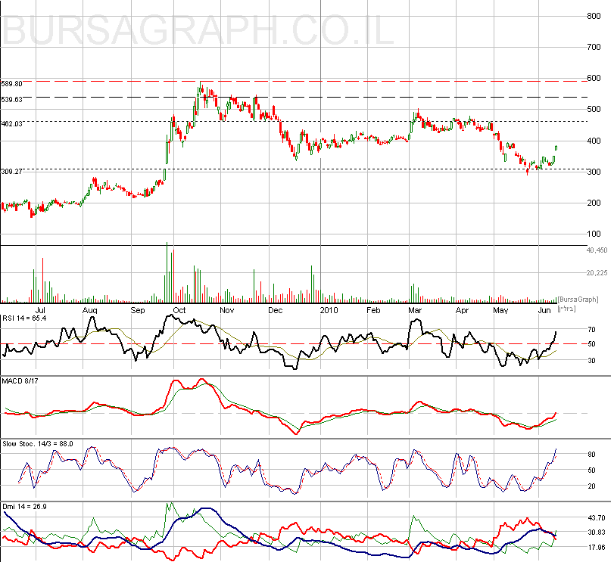Click the Feb month label

(x=373, y=311)
